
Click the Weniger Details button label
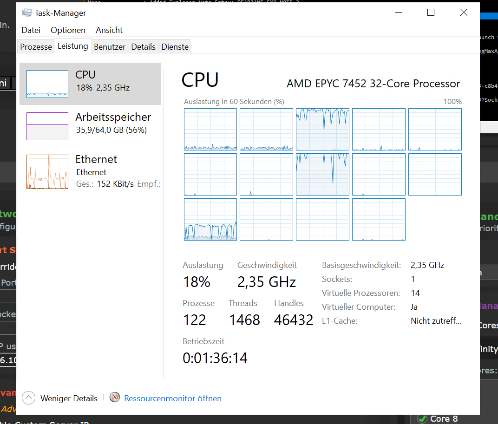(x=69, y=398)
